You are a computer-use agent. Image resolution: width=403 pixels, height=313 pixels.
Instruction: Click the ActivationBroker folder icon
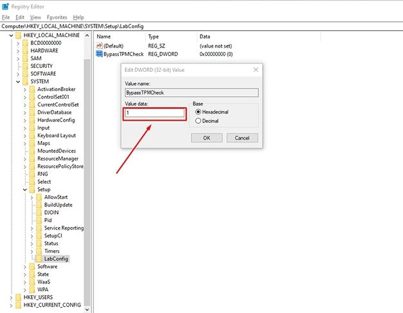pyautogui.click(x=32, y=89)
